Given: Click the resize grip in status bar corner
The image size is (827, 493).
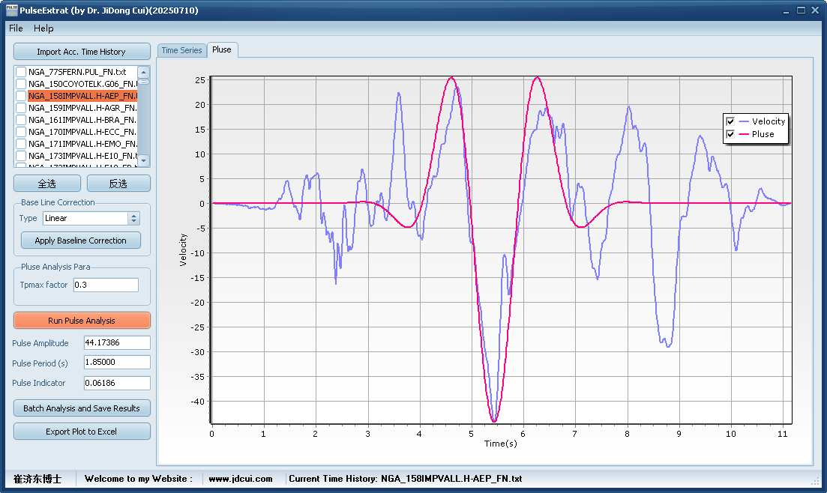Looking at the screenshot, I should click(x=816, y=480).
